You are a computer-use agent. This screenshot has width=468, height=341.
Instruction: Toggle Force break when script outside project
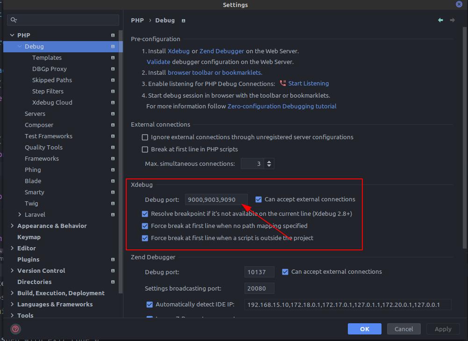point(145,238)
